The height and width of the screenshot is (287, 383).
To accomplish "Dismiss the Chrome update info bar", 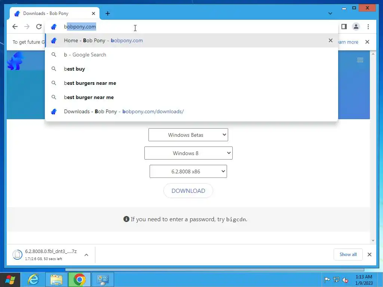I will pos(367,42).
